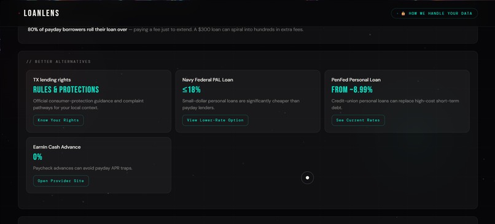Click the EarnIn Cash Advance title
The width and height of the screenshot is (495, 224).
[57, 147]
